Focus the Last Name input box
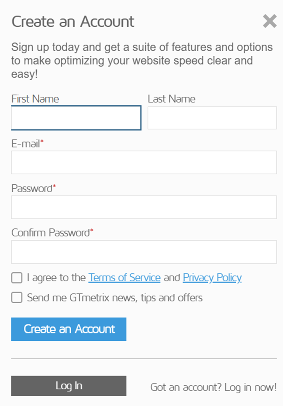The width and height of the screenshot is (283, 406). click(x=212, y=118)
